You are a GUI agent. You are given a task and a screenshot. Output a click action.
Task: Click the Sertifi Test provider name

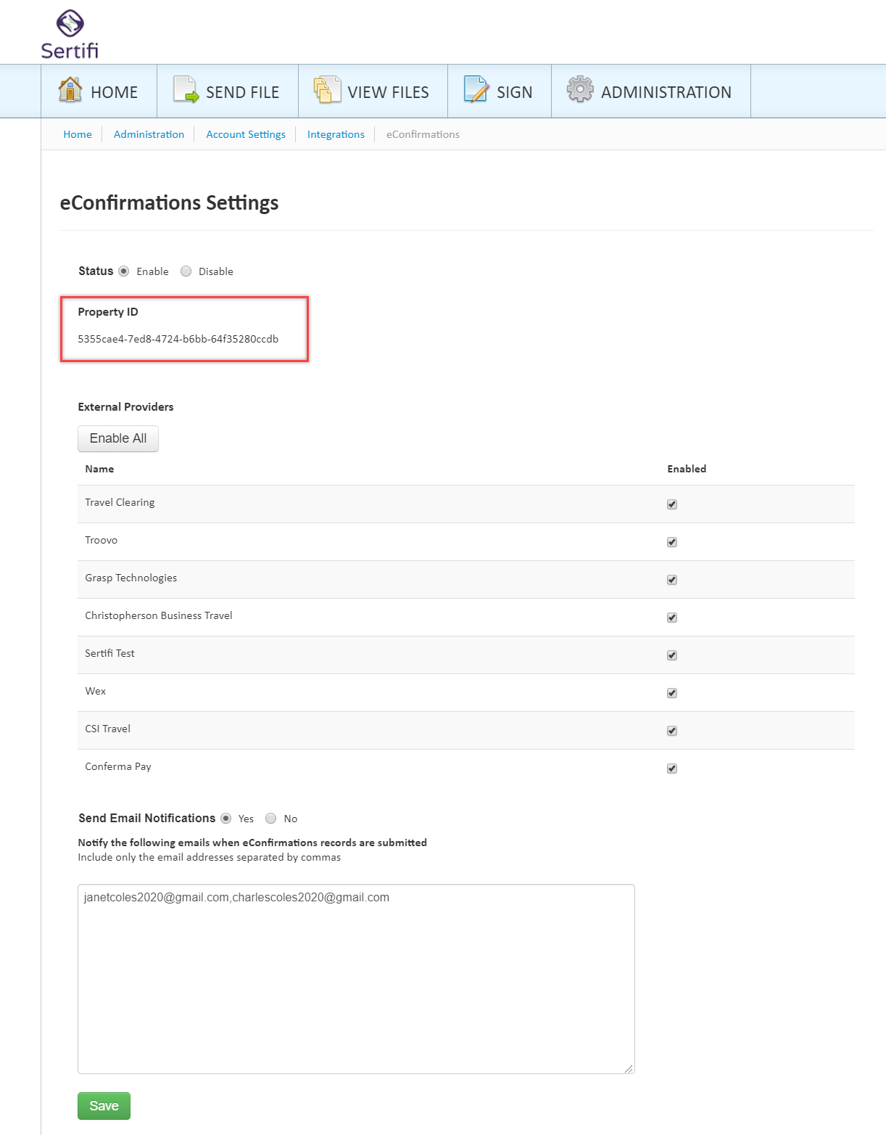coord(109,653)
